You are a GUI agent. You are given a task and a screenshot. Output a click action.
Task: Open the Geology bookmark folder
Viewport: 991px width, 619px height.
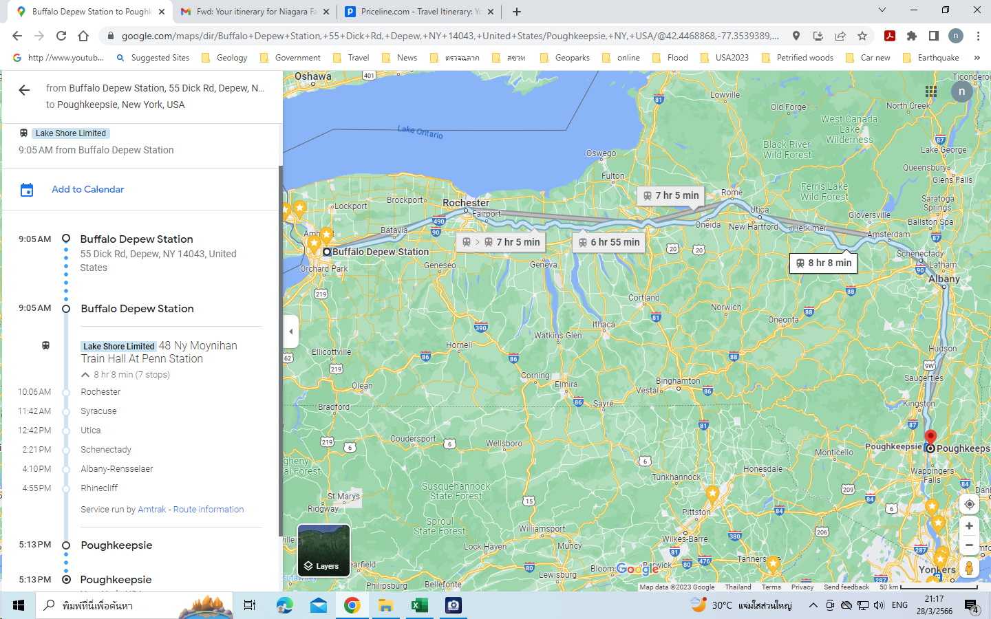pos(224,58)
